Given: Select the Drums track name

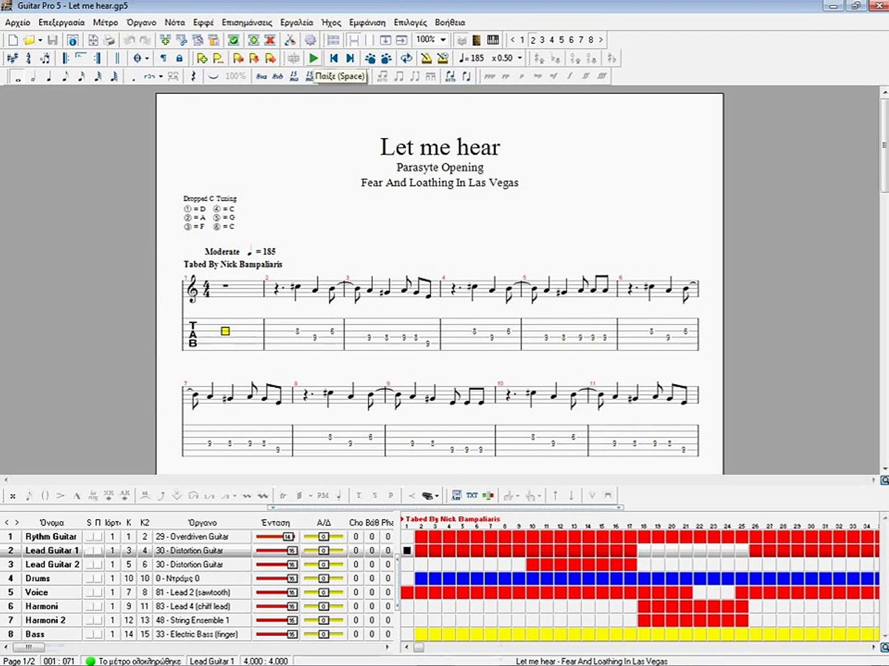Looking at the screenshot, I should point(38,578).
